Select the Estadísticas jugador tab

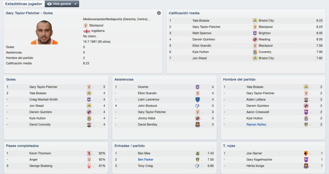[x=23, y=4]
